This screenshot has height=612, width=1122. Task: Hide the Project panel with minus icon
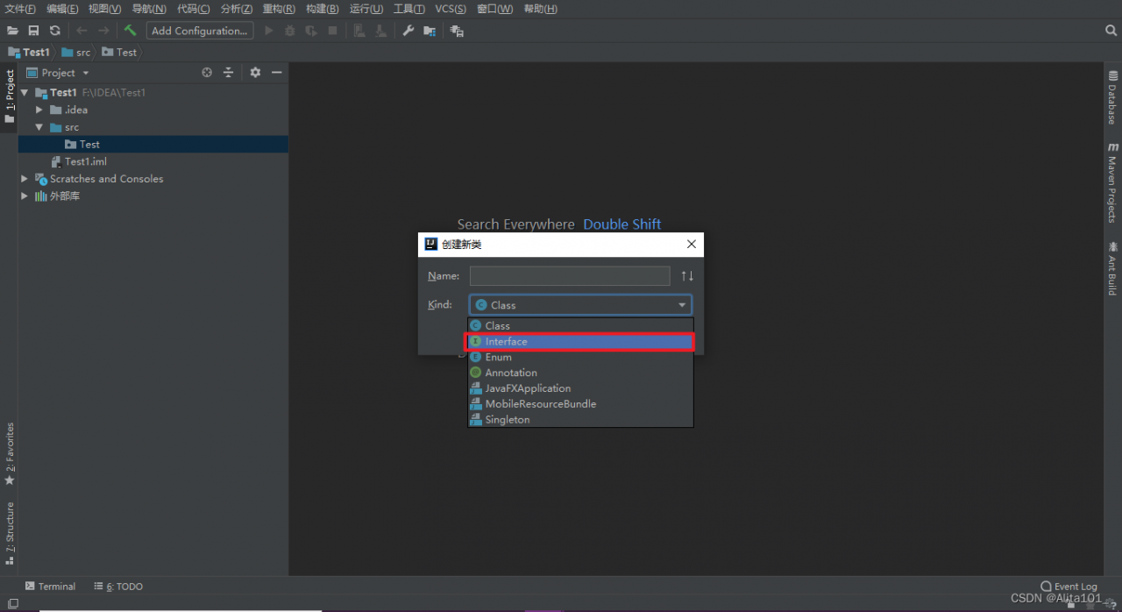click(x=276, y=73)
